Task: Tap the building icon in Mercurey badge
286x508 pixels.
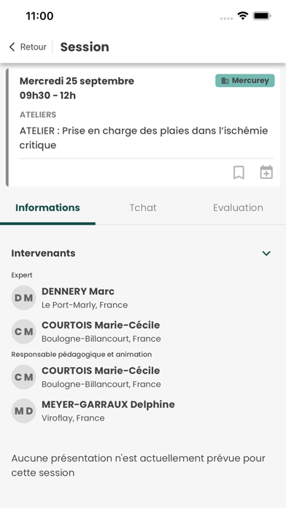Action: 225,81
